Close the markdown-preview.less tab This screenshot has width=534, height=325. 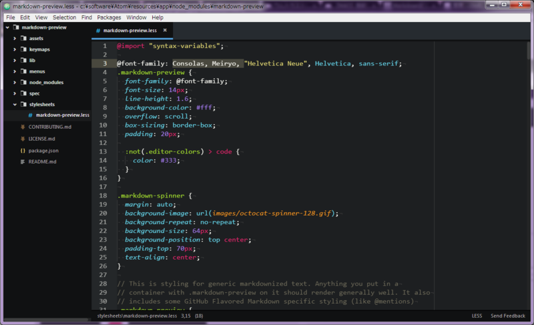pos(165,30)
